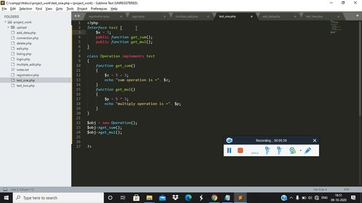Toggle sidebar using status bar panel icon
Viewport: 362px width, 203px height.
point(5,189)
